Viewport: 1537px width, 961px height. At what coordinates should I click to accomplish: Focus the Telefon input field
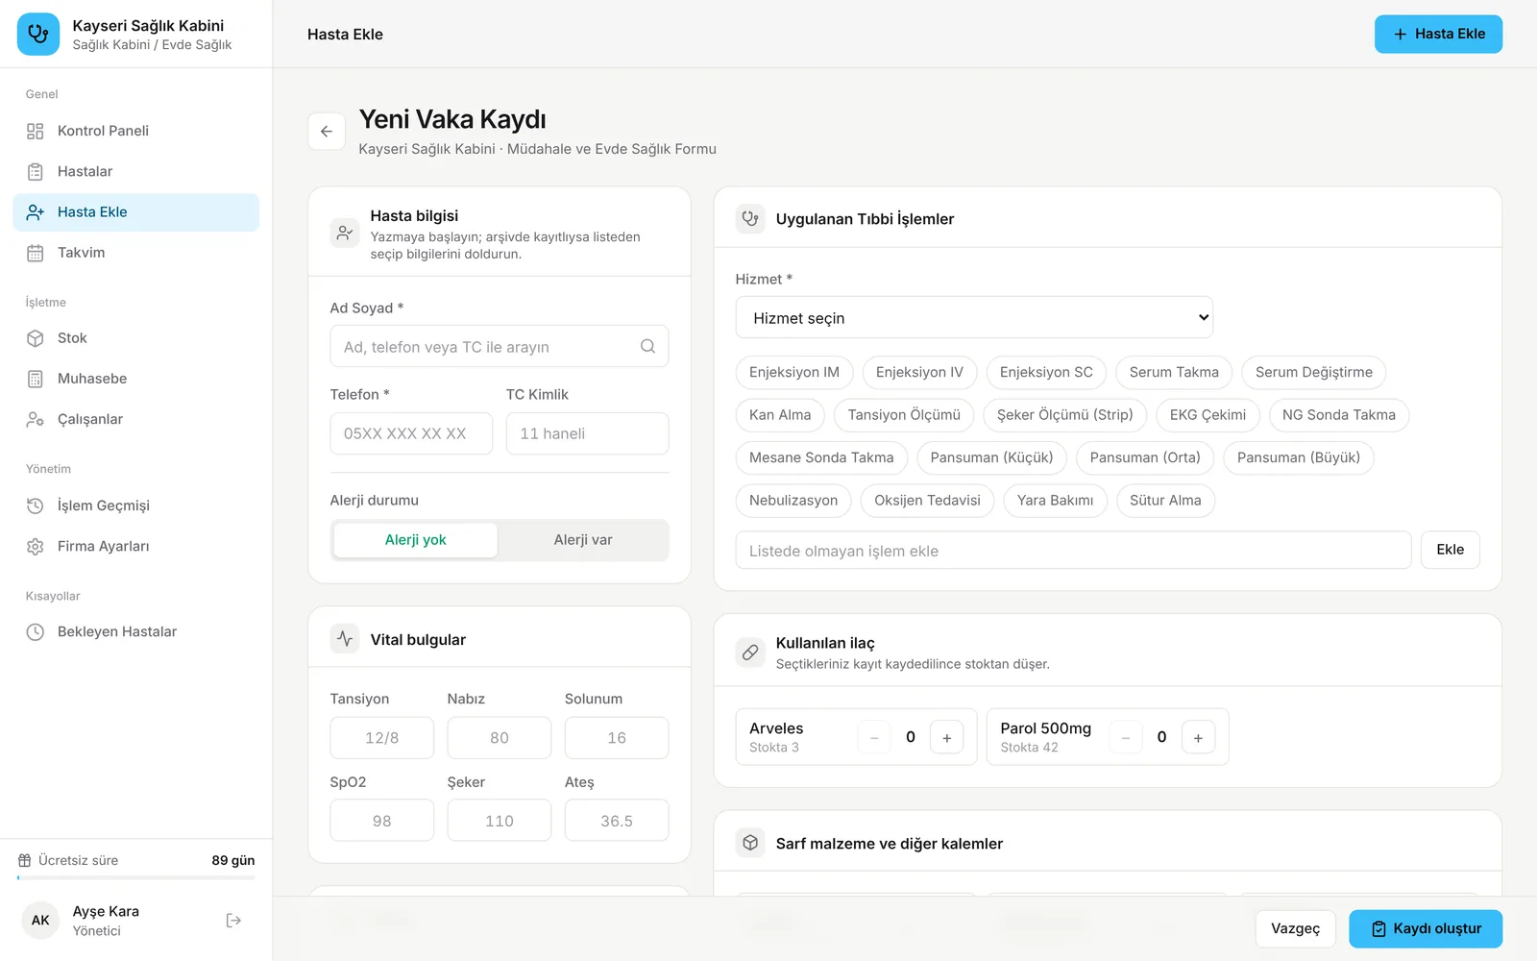pos(411,433)
